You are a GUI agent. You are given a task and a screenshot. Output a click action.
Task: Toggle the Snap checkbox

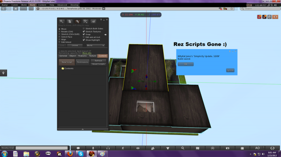coord(84,34)
